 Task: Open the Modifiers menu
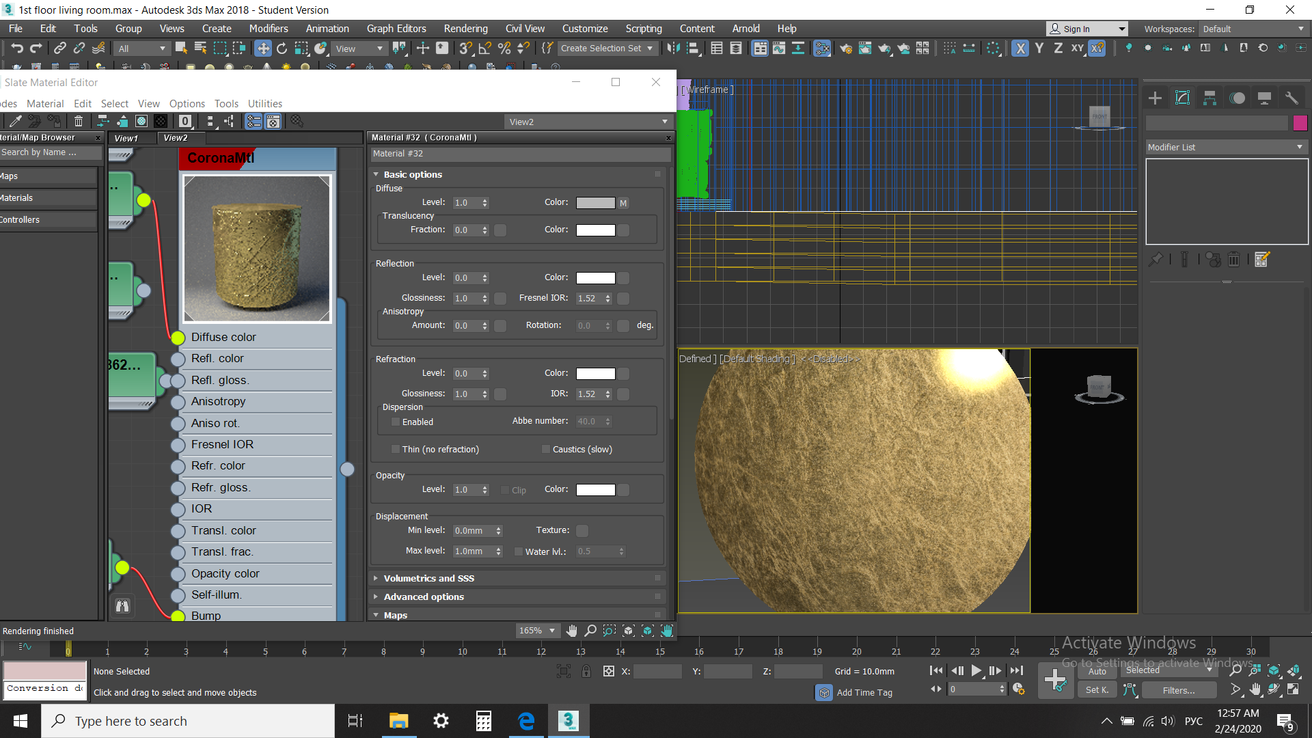269,29
